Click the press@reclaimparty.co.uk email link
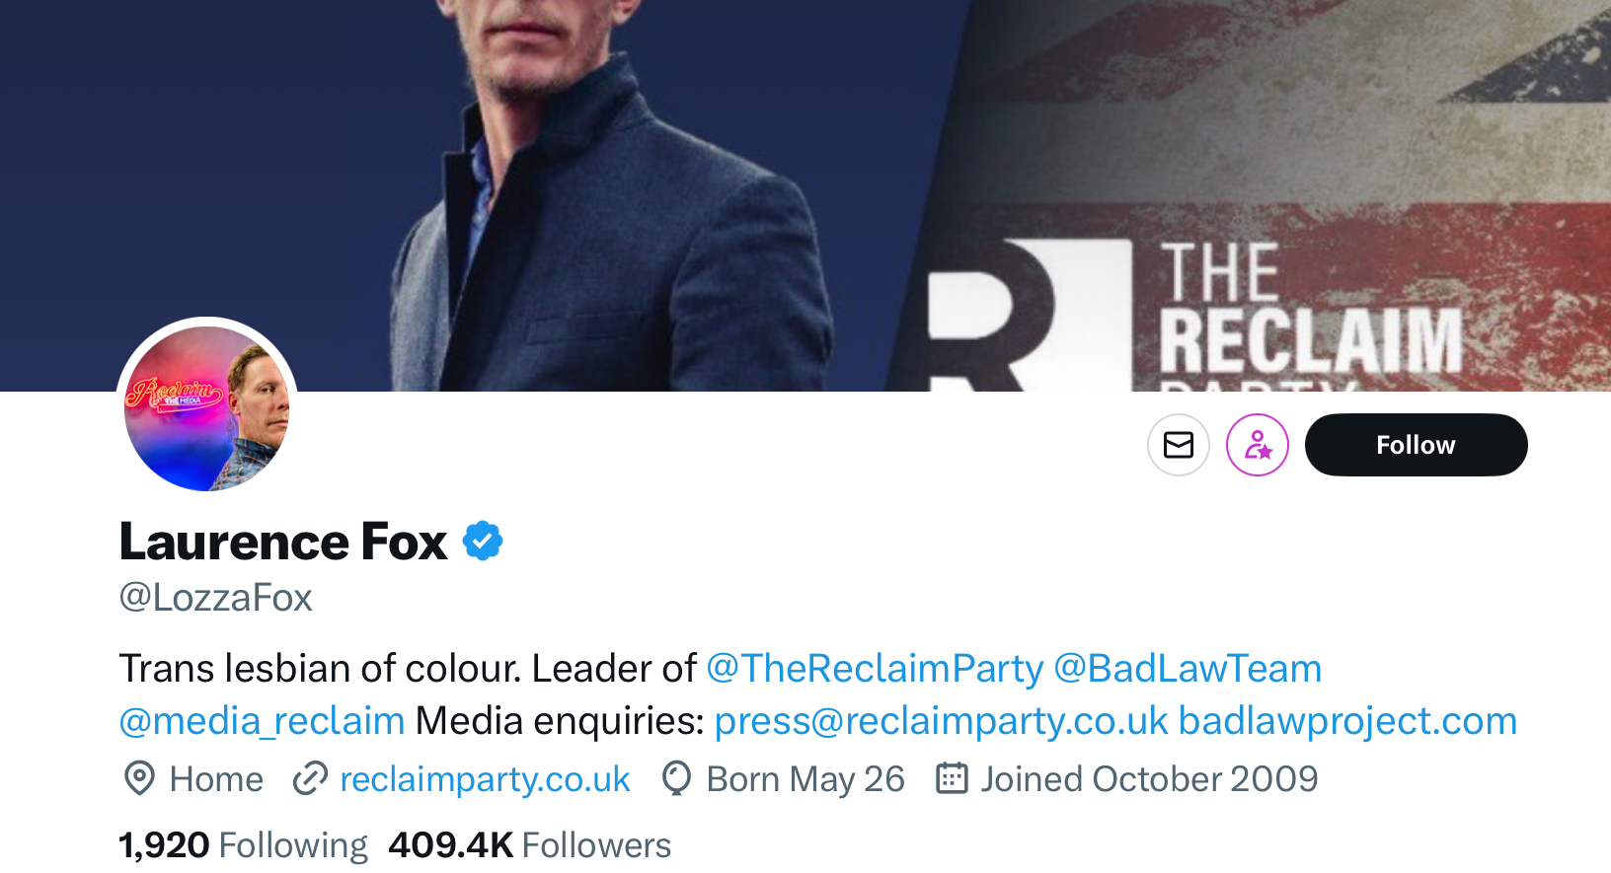This screenshot has width=1611, height=873. click(941, 721)
